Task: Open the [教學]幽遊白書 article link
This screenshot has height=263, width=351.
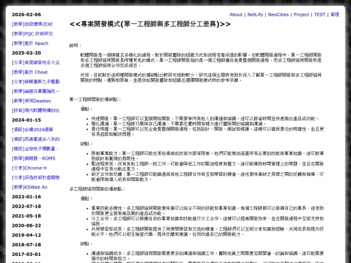Action: [x=36, y=92]
